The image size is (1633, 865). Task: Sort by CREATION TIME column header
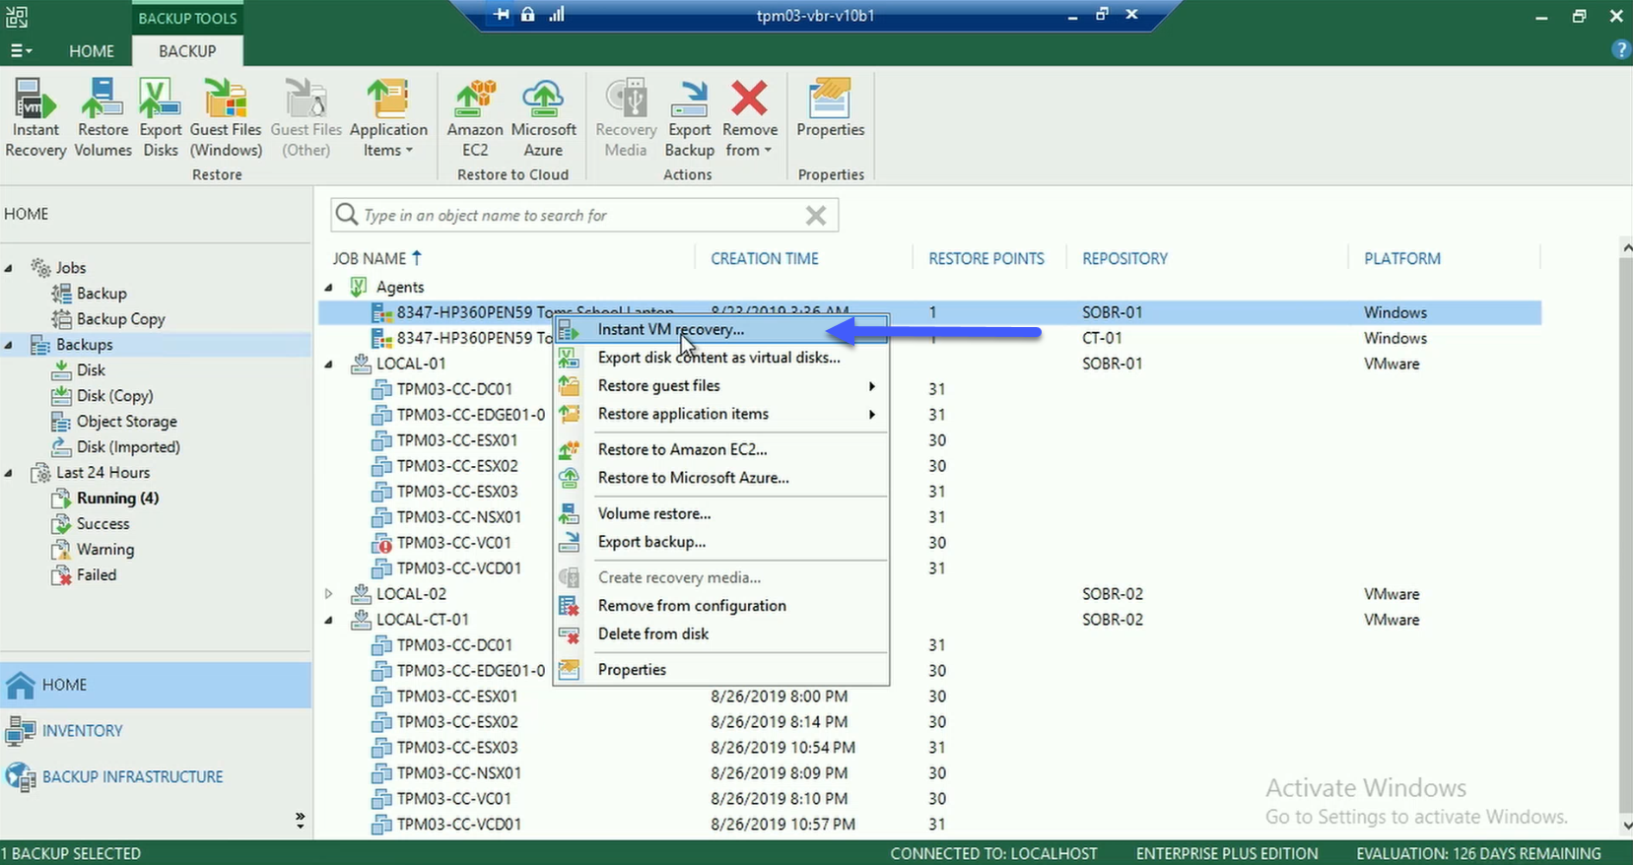coord(765,258)
